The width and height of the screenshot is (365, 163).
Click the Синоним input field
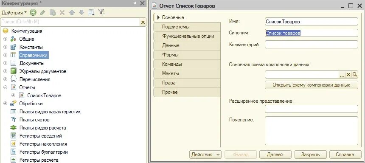click(x=312, y=33)
